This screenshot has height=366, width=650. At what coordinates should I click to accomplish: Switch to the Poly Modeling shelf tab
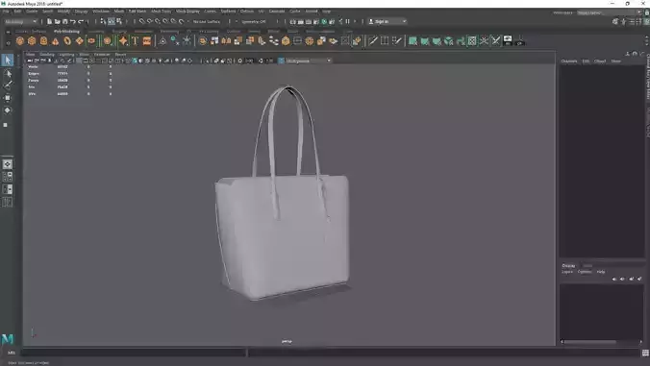coord(66,32)
